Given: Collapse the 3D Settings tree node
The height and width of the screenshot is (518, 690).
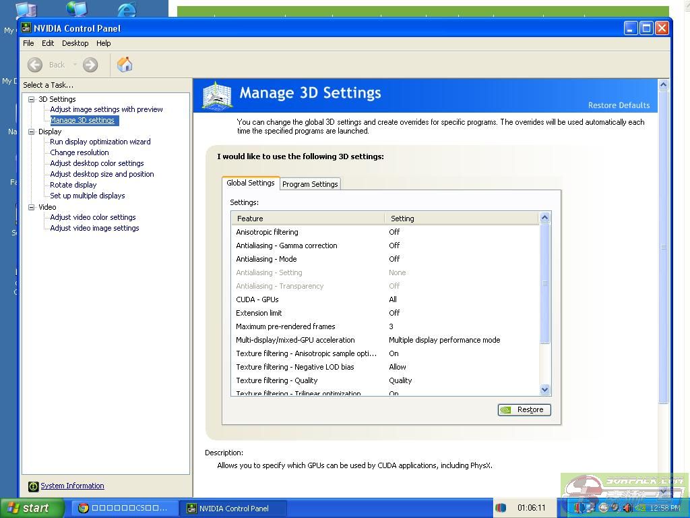Looking at the screenshot, I should pyautogui.click(x=31, y=99).
